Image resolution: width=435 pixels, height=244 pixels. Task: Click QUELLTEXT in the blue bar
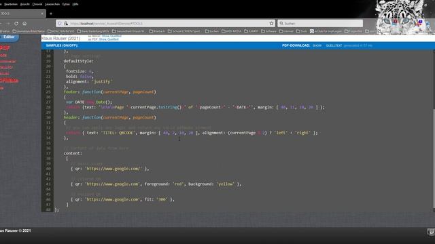(334, 45)
